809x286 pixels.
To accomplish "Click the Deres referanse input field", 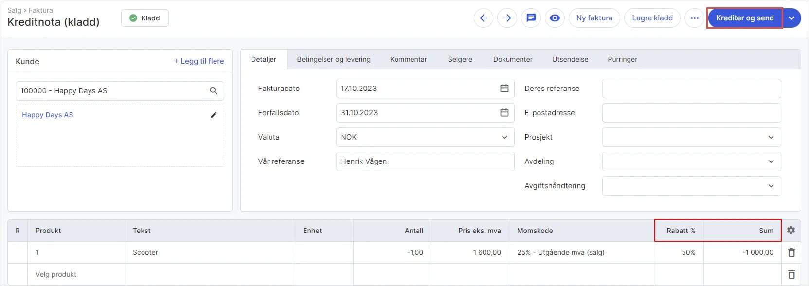I will pyautogui.click(x=691, y=89).
